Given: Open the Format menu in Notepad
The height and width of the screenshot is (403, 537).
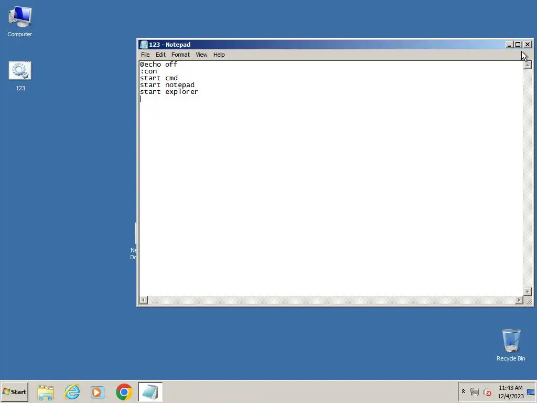Looking at the screenshot, I should point(180,55).
